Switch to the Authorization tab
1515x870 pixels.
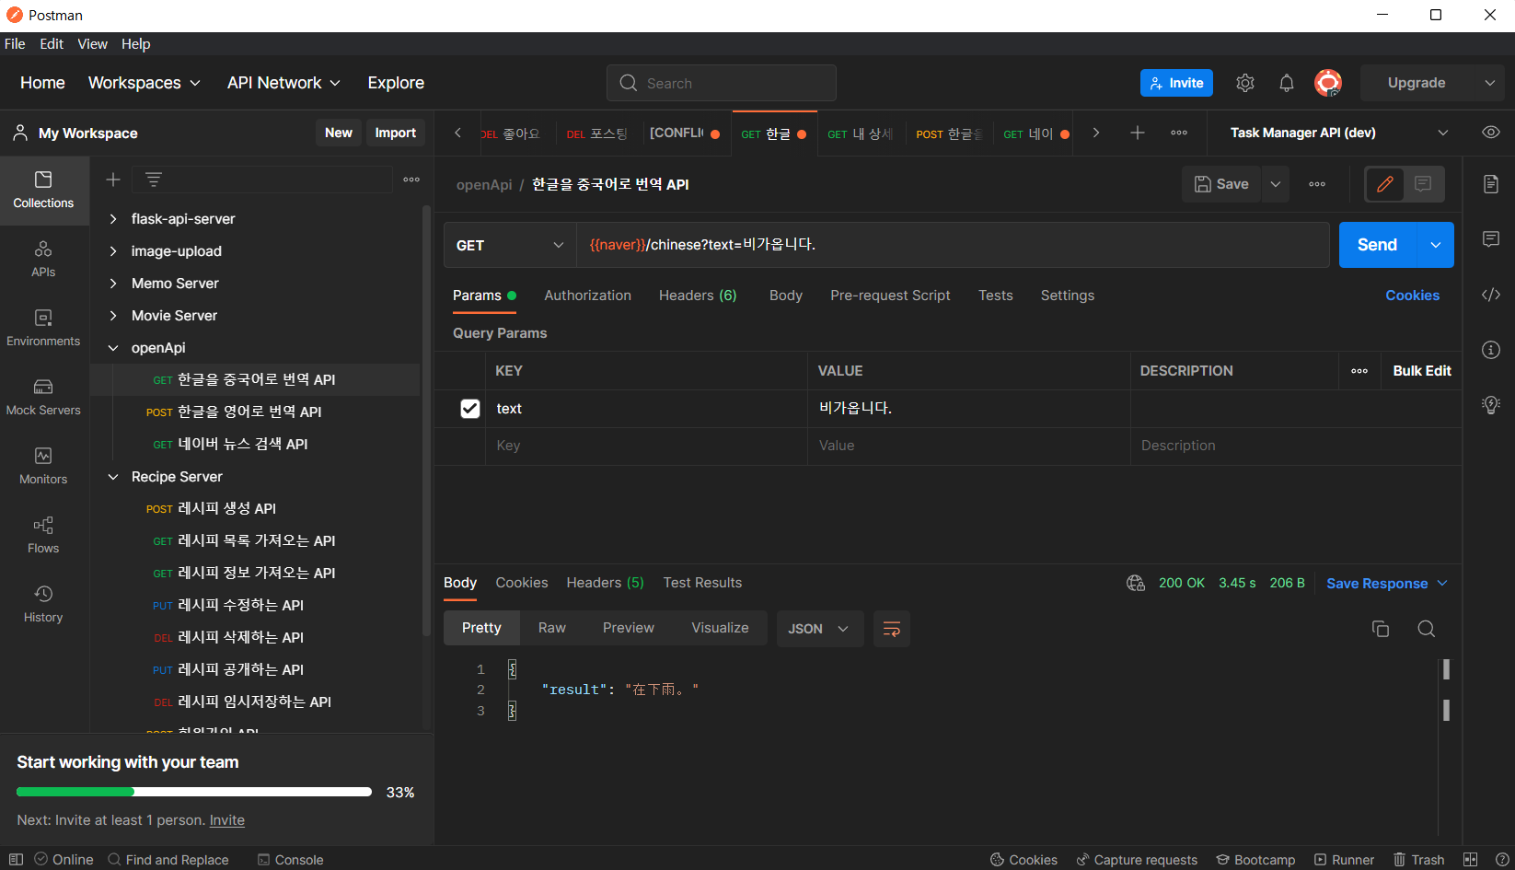point(587,296)
